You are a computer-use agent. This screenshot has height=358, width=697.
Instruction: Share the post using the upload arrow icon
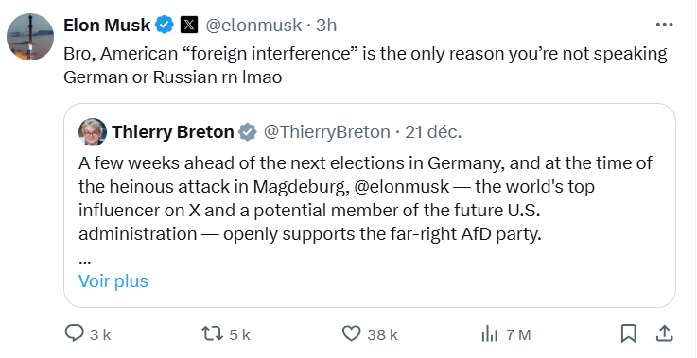tap(664, 333)
